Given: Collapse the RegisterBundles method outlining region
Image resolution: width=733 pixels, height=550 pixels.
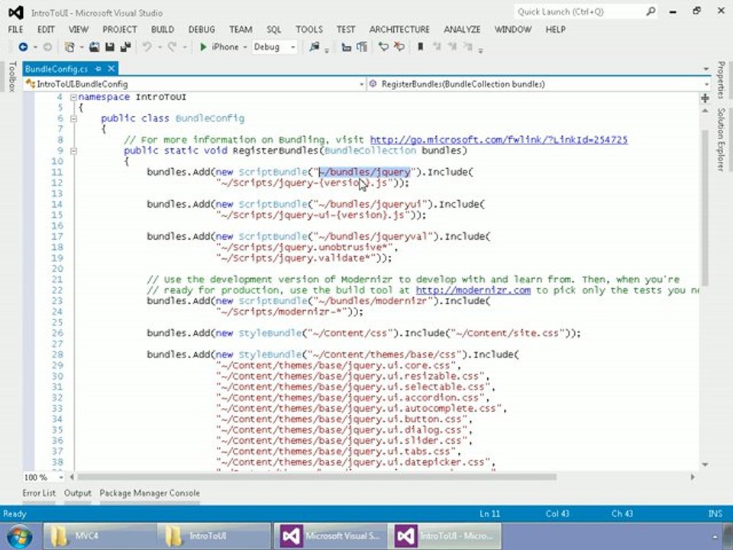Looking at the screenshot, I should click(73, 151).
